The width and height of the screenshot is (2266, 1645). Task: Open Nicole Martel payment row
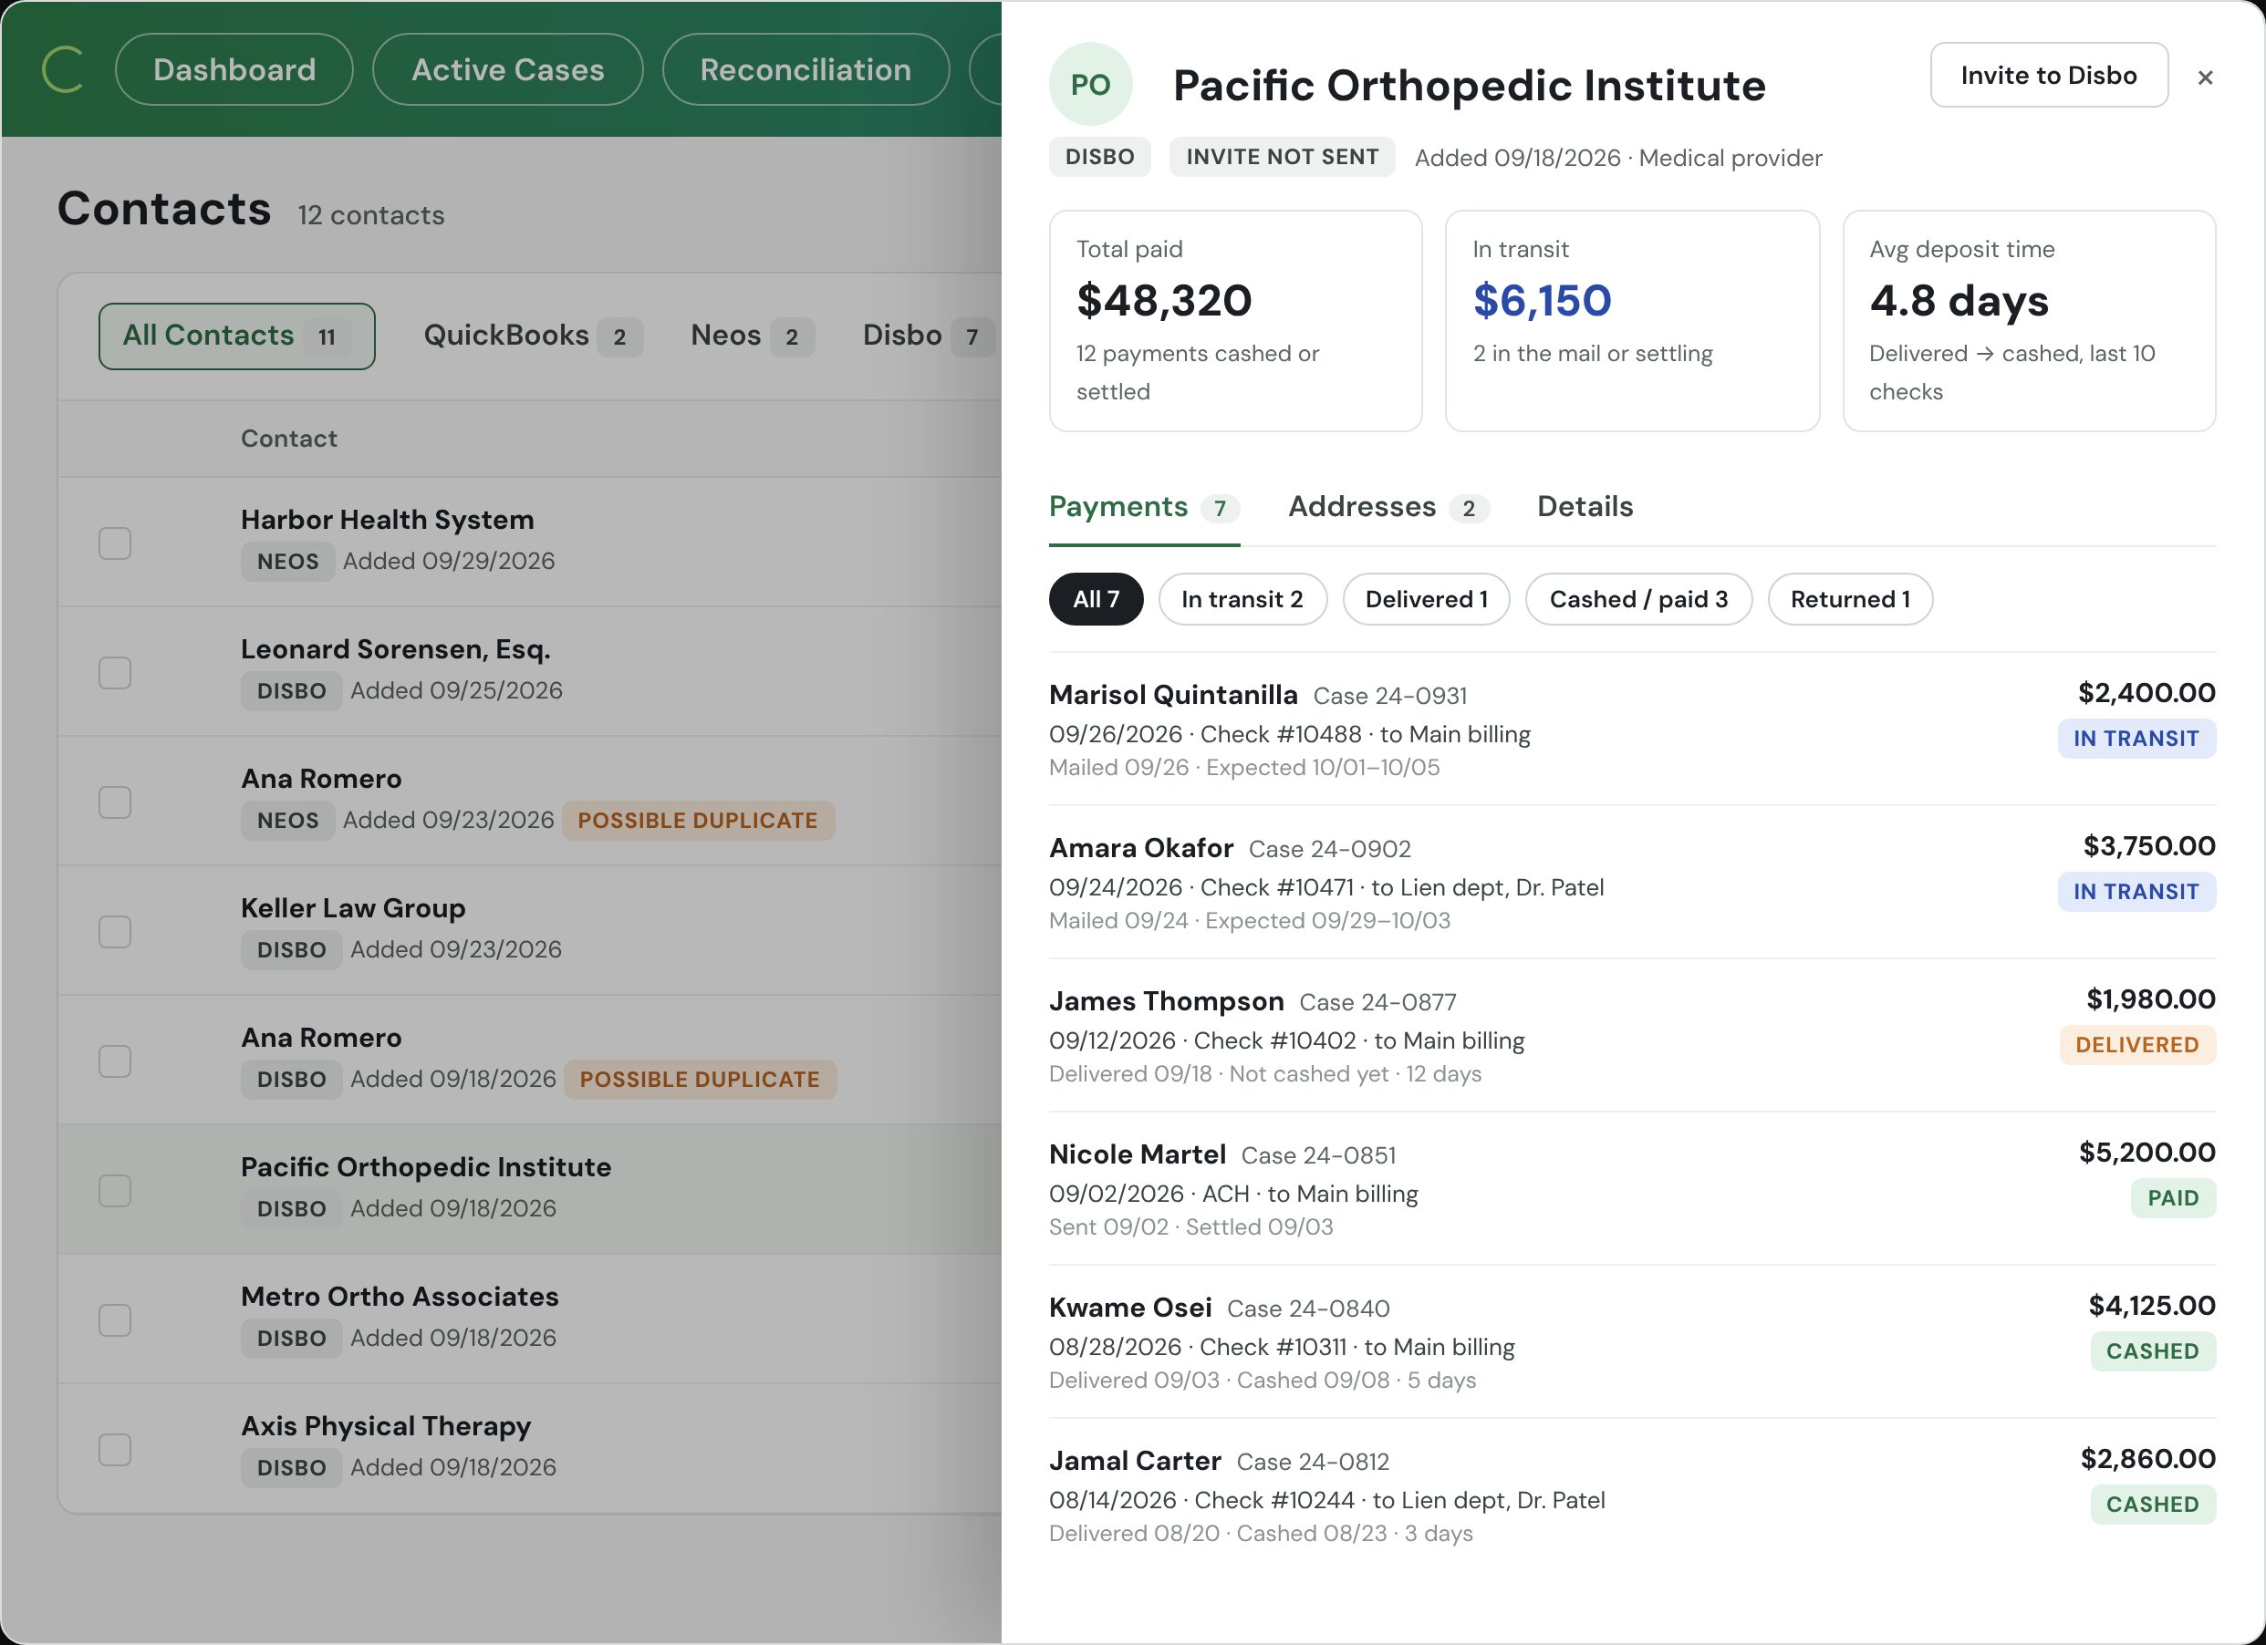click(x=1633, y=1188)
